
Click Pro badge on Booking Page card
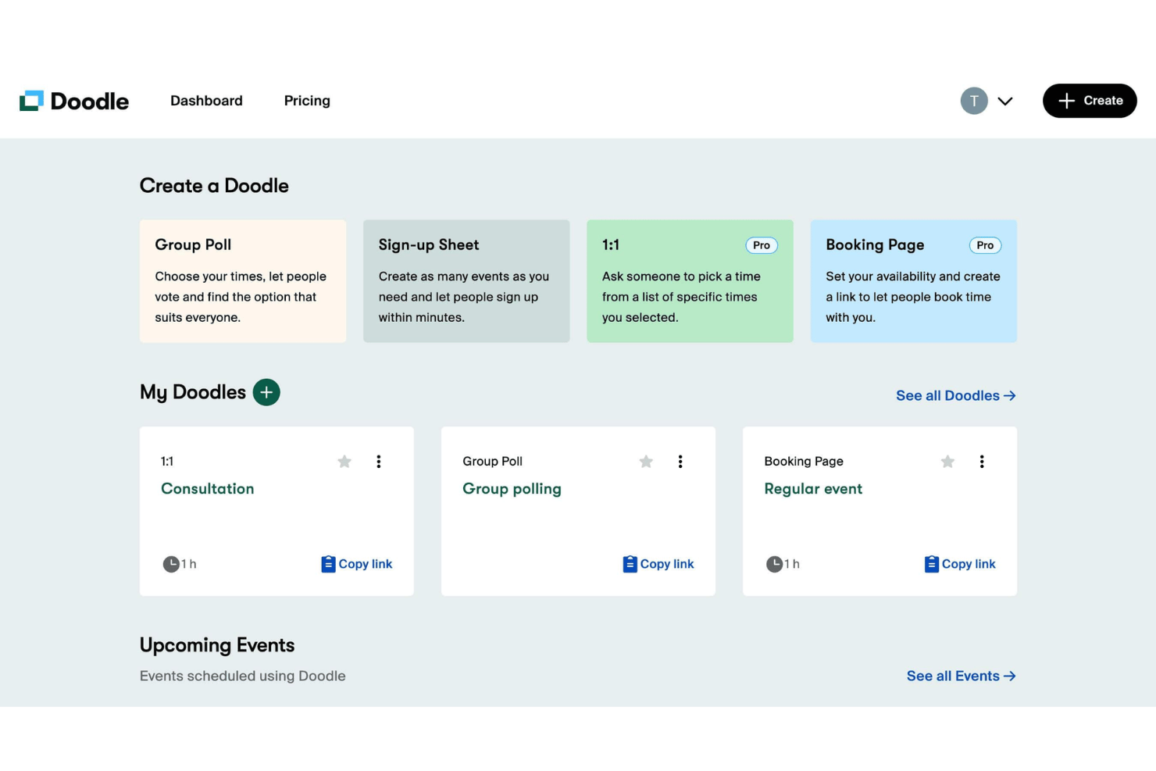985,245
